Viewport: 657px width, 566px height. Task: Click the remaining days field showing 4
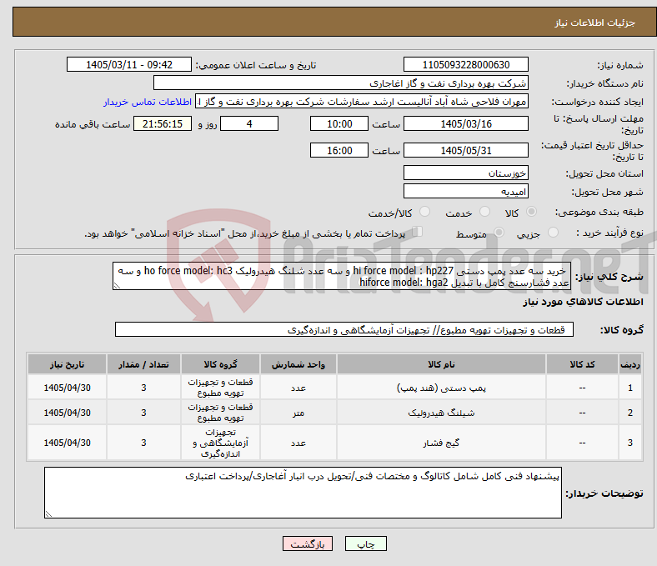point(249,123)
